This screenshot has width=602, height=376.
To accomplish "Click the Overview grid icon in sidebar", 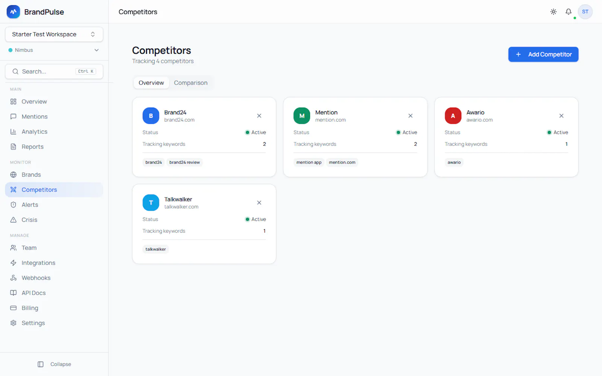I will 14,102.
